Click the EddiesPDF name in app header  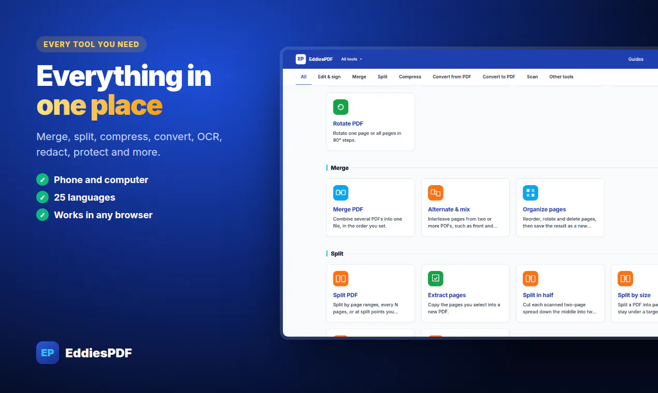tap(320, 59)
